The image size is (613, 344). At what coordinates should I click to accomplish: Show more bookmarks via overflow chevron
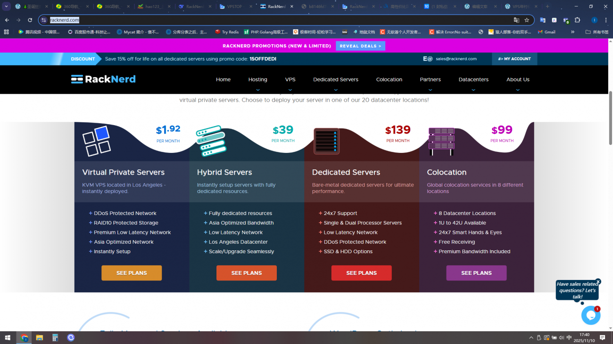click(572, 32)
